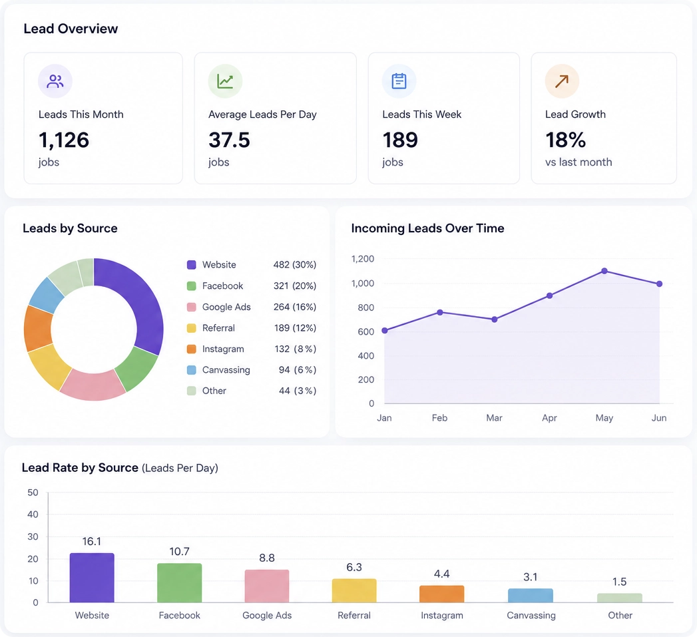Click the 37.5 average leads value
697x637 pixels.
point(230,140)
